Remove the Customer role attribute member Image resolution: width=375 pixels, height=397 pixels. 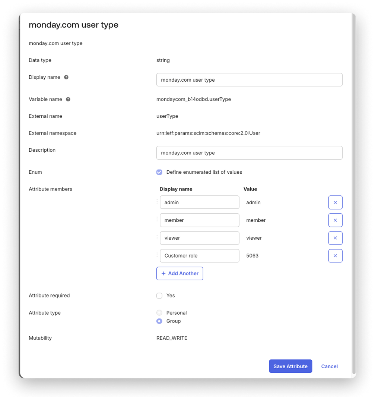click(x=335, y=256)
